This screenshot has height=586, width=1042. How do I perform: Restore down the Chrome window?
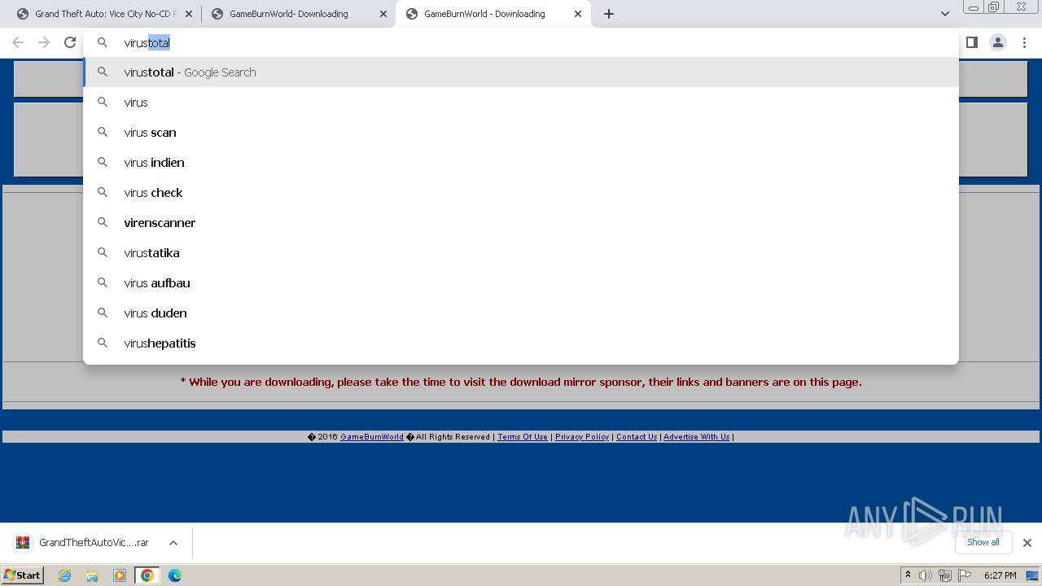[x=994, y=7]
